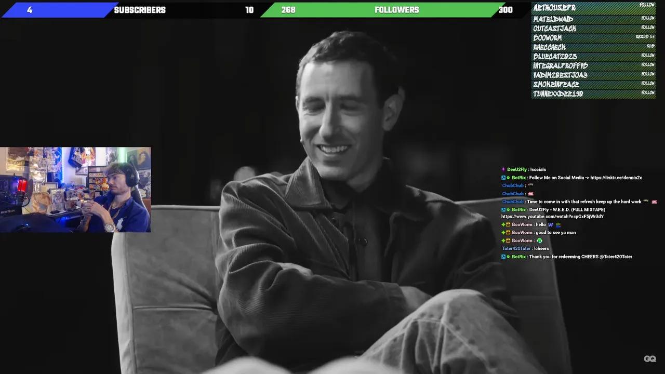Click the frog emote after BooWorm's hello

tap(558, 225)
